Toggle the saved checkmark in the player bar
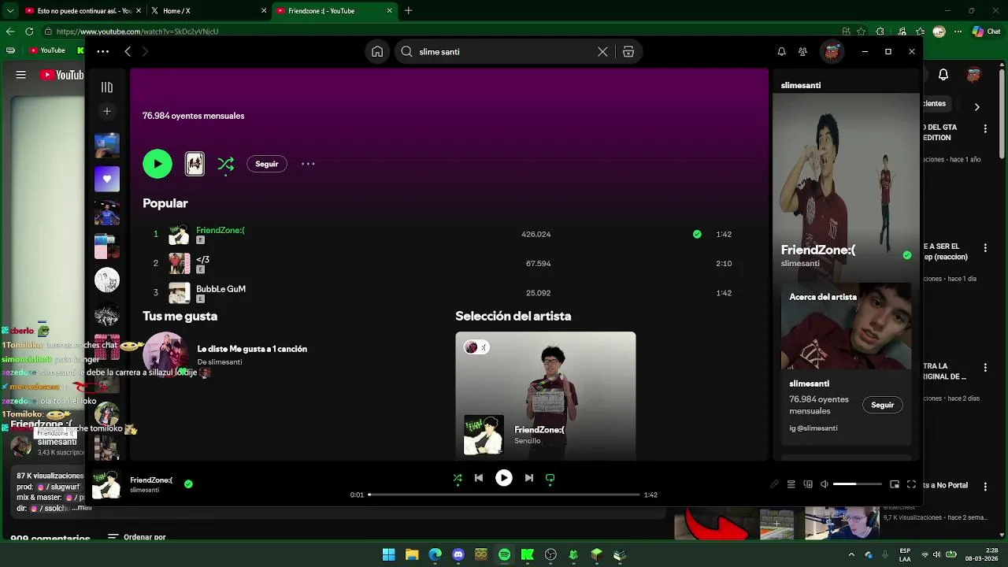Viewport: 1008px width, 567px height. pos(188,484)
